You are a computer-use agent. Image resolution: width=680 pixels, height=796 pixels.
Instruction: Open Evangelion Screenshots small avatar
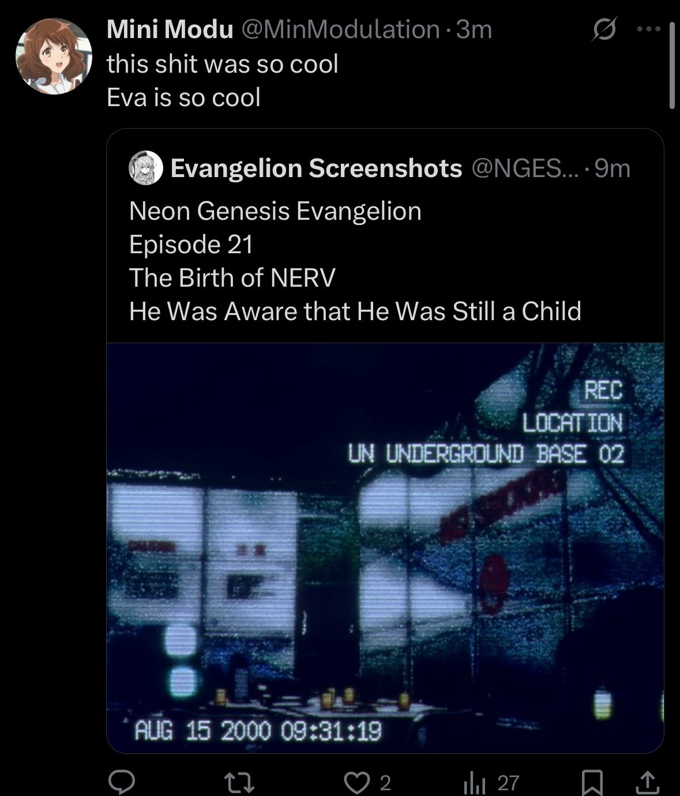145,168
